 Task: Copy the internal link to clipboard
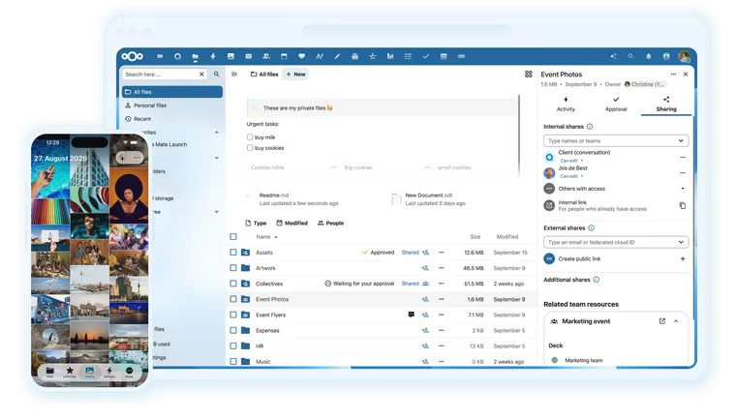pos(683,205)
